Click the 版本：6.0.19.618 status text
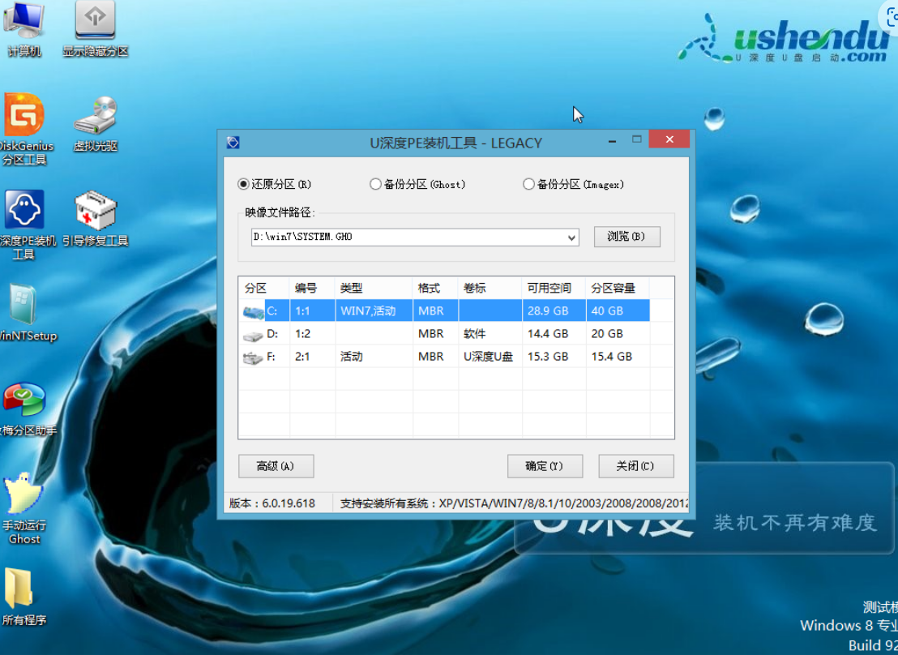The height and width of the screenshot is (655, 898). coord(272,503)
